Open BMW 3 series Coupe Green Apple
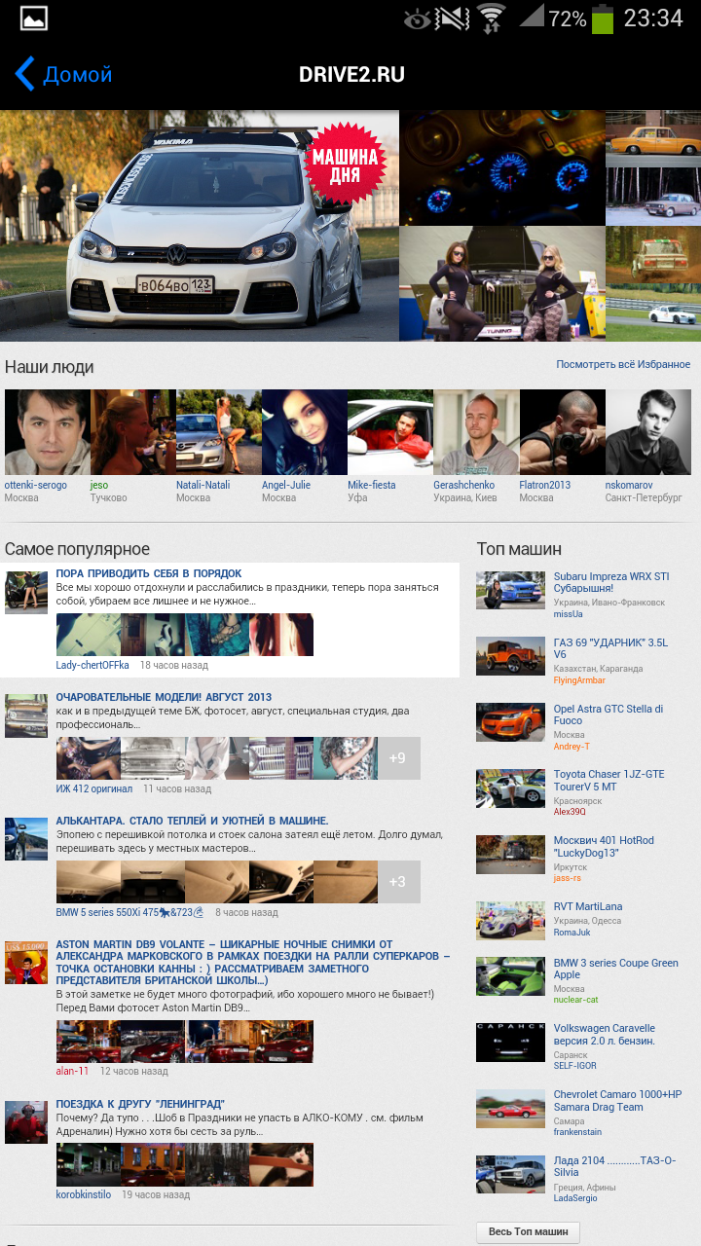This screenshot has height=1246, width=701. tap(616, 969)
